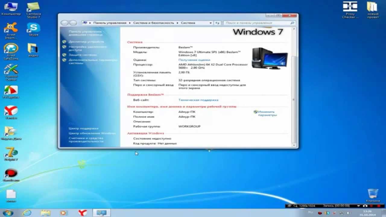The height and width of the screenshot is (217, 386).
Task: Click the Состояние недоступно text
Action: tap(152, 139)
